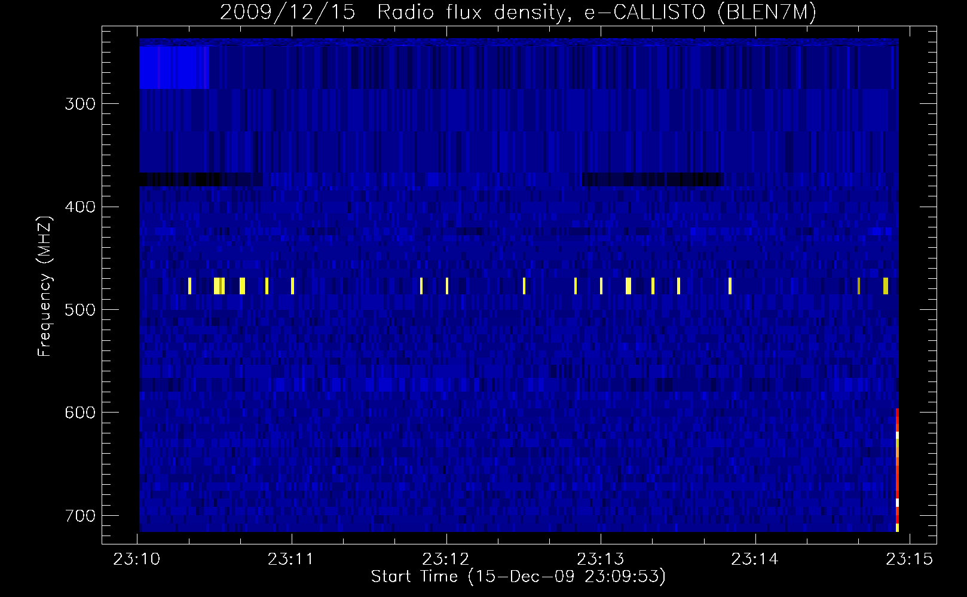Click the dark band segment near 370 MHz after 23:13
Viewport: 967px width, 597px height.
coord(653,180)
